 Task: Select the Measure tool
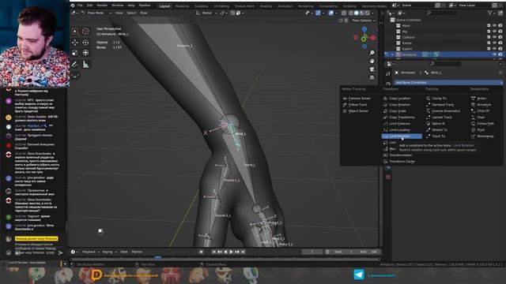tap(85, 65)
